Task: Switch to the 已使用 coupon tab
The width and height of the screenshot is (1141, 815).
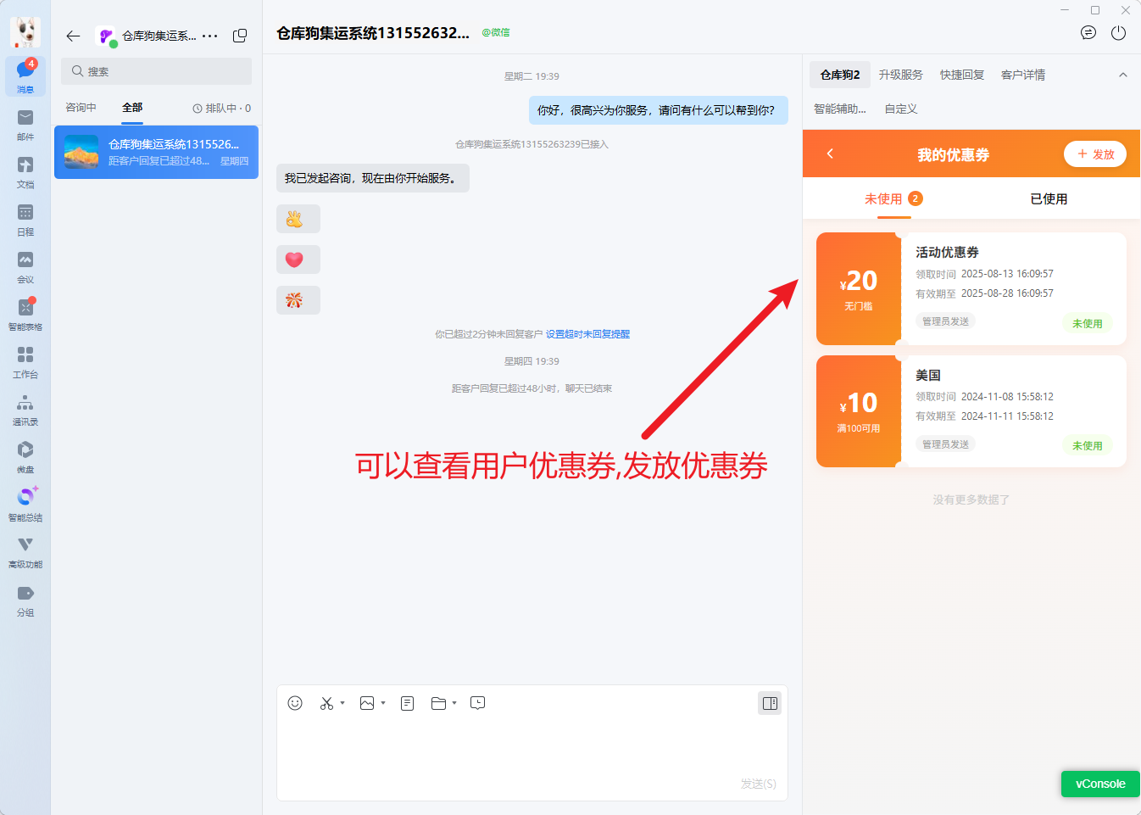Action: 1049,198
